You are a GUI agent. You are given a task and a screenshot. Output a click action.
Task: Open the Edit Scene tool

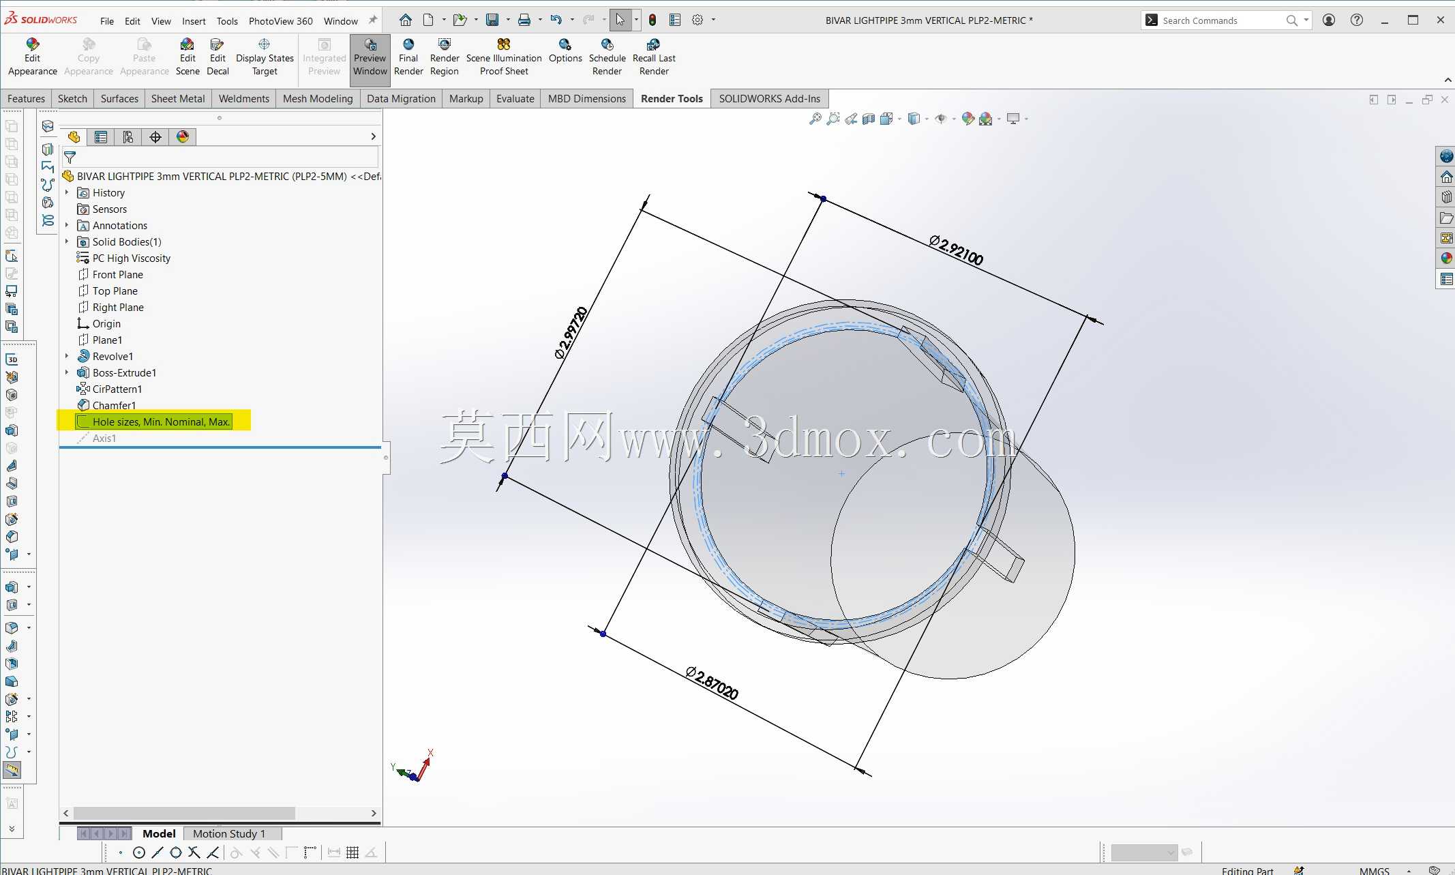[x=187, y=57]
